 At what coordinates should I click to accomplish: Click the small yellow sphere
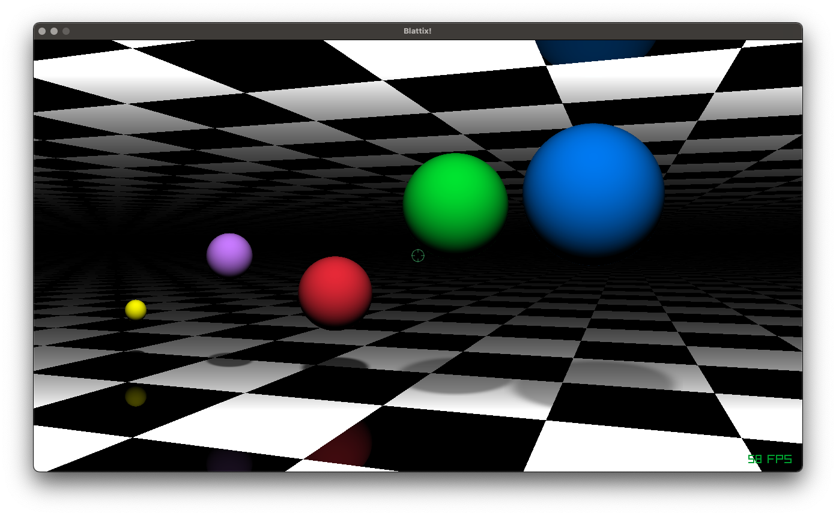coord(136,310)
